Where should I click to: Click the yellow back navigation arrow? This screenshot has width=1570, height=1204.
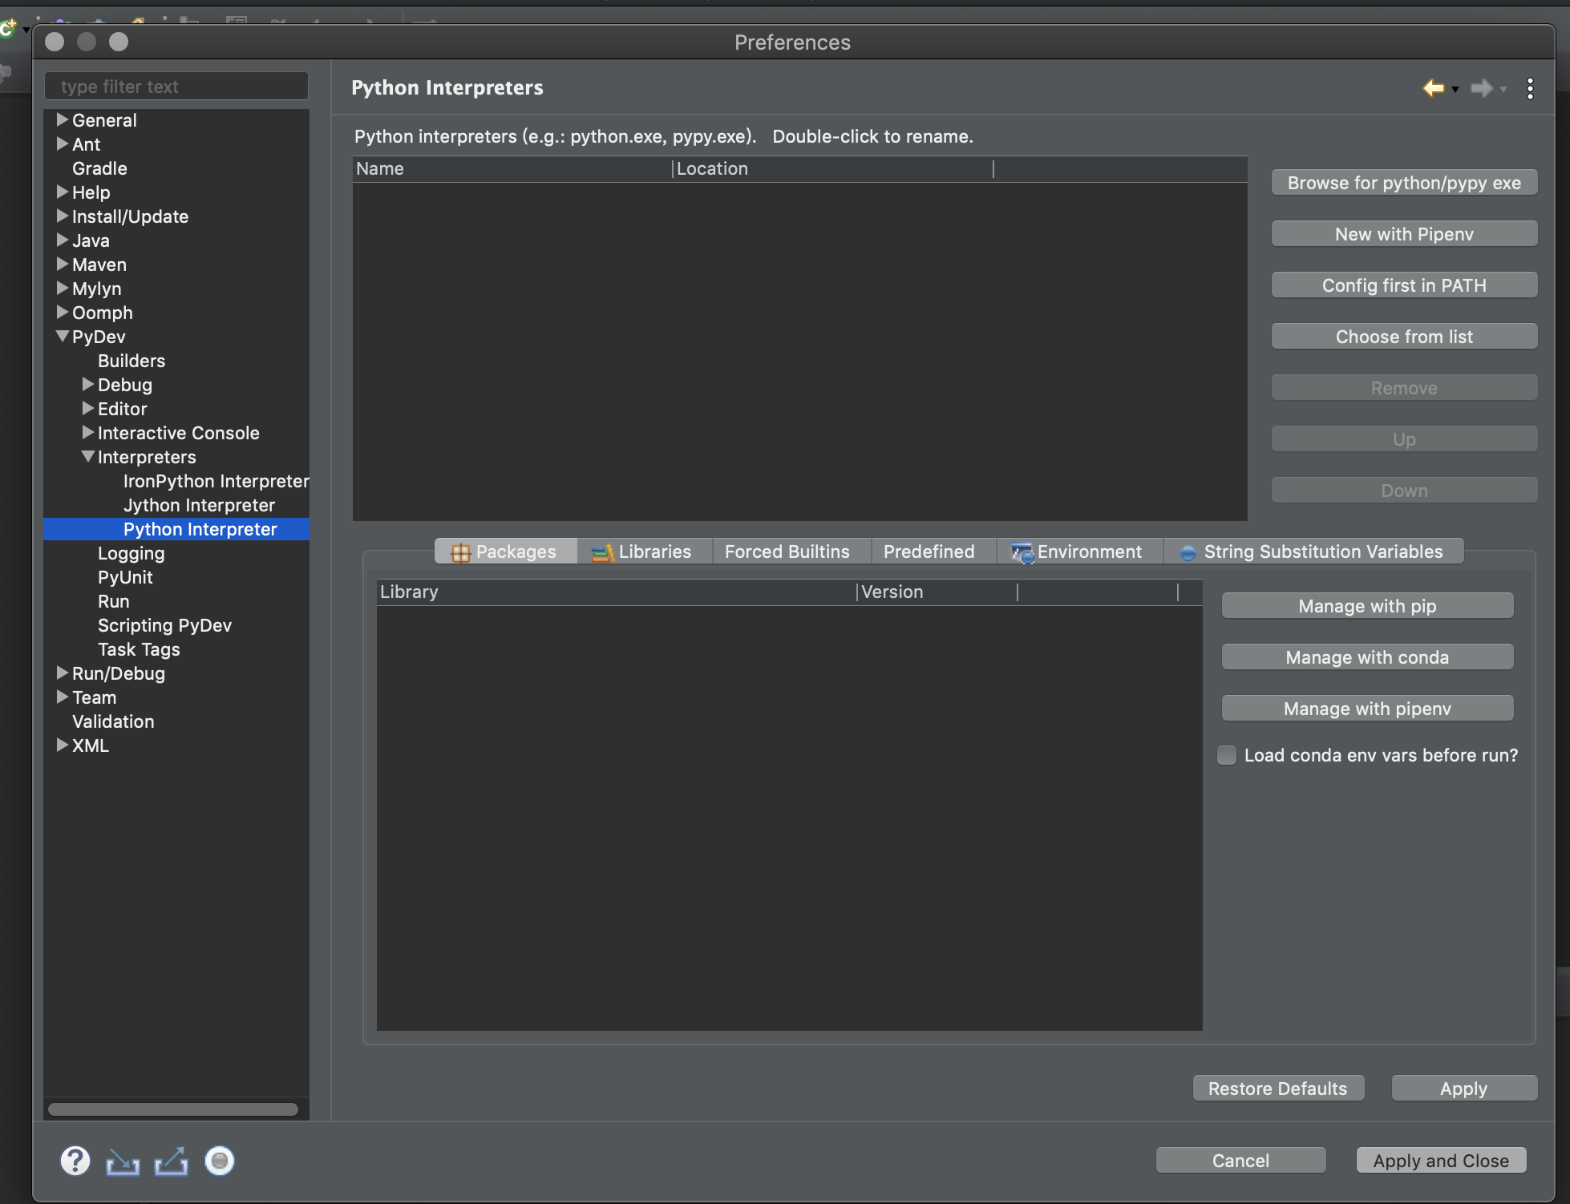pos(1433,88)
